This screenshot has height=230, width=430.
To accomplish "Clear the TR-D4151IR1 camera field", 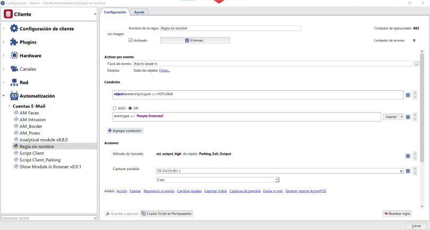I will 401,171.
